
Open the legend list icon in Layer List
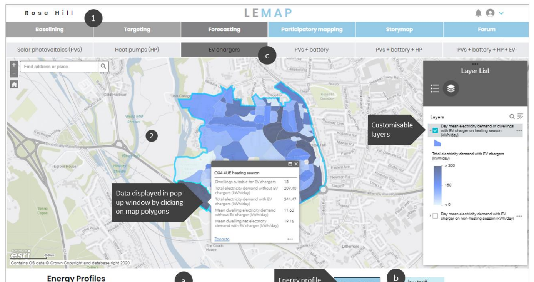tap(435, 89)
